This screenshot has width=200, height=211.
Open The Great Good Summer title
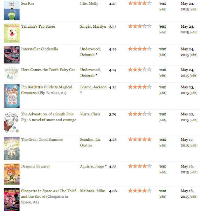point(42,139)
